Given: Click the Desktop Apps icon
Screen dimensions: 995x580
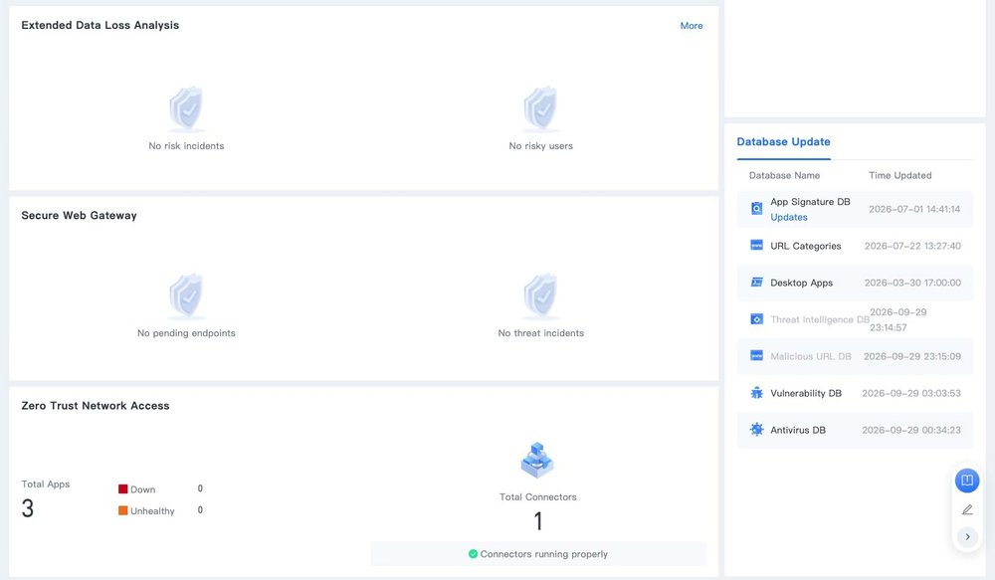Looking at the screenshot, I should click(756, 283).
